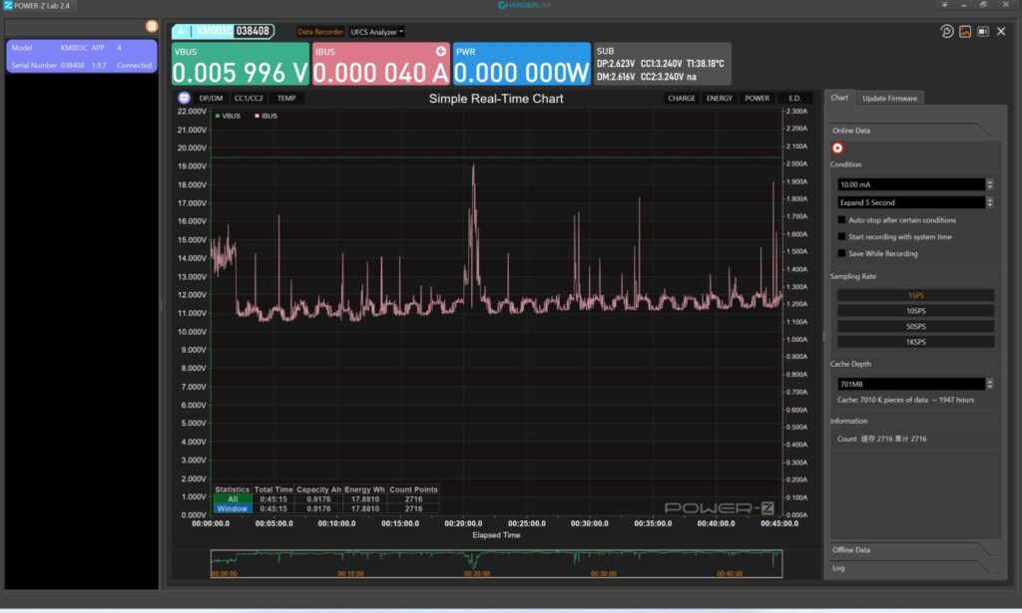1022x613 pixels.
Task: Toggle DP/DM curve display
Action: [x=211, y=99]
